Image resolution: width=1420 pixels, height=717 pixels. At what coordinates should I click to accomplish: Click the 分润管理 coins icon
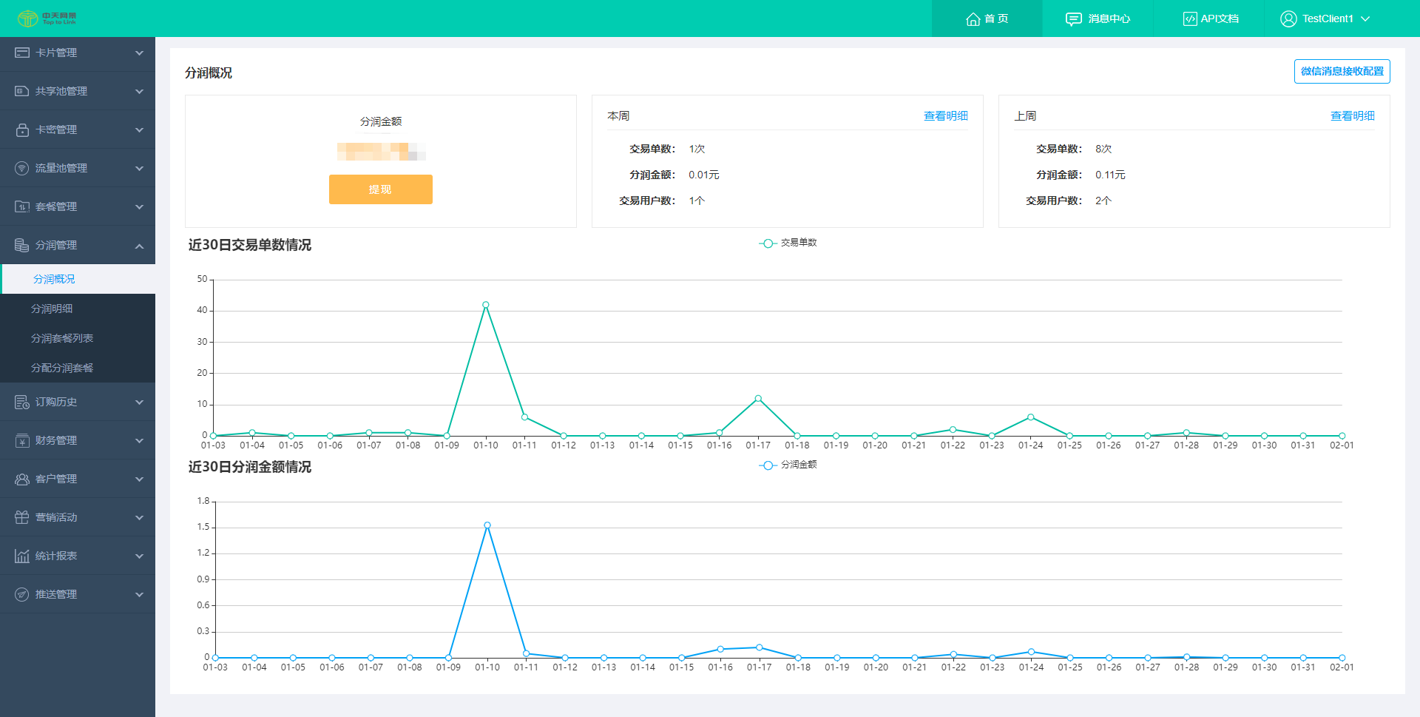(x=22, y=245)
